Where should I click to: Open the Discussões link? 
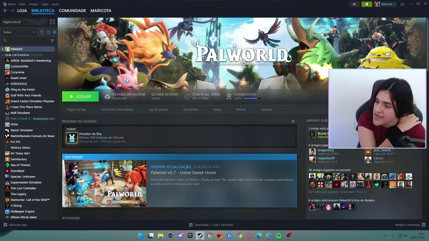coord(191,109)
